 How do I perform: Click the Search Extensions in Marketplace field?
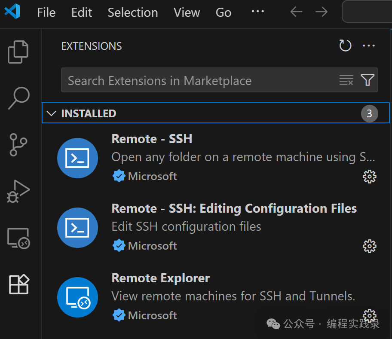(172, 80)
